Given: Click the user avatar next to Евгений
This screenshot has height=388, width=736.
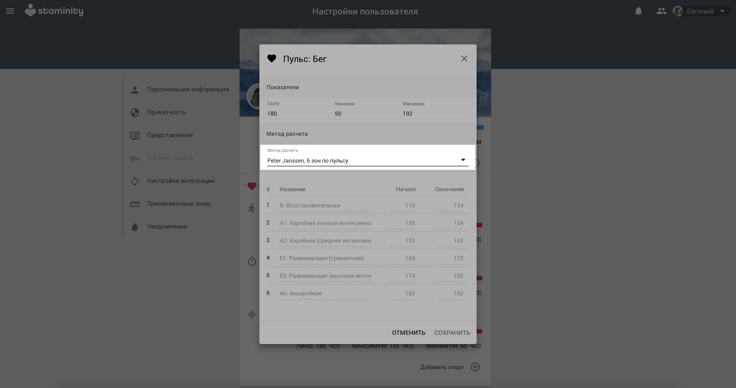Looking at the screenshot, I should click(678, 11).
